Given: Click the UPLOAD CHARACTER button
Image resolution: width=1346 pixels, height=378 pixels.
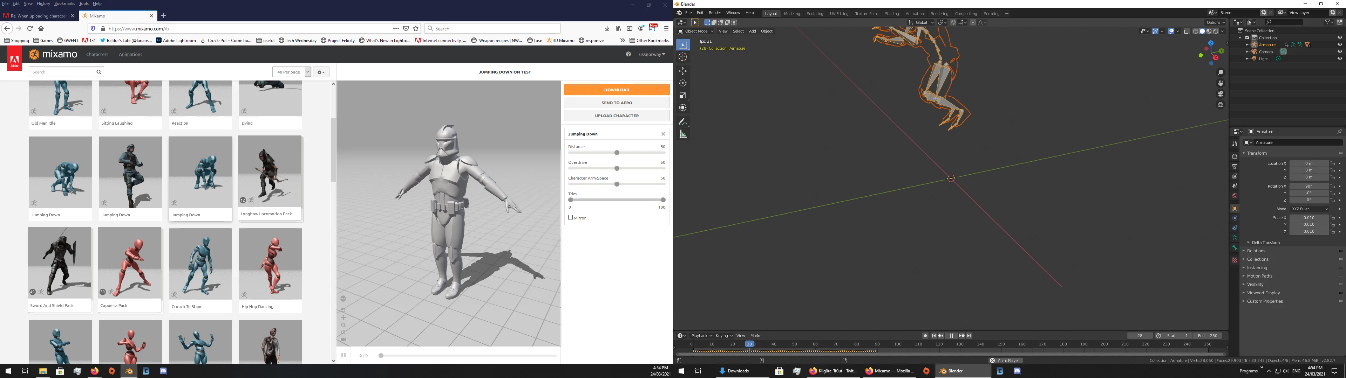Looking at the screenshot, I should pos(617,116).
